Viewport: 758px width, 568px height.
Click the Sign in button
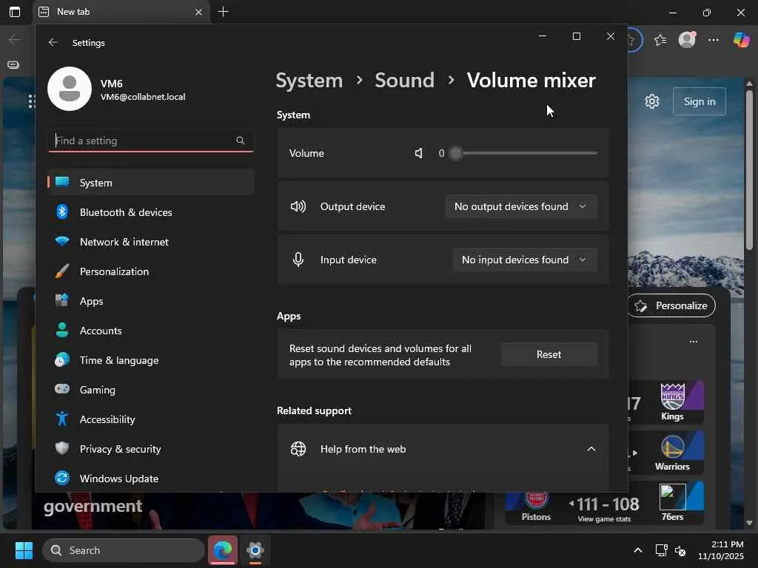(x=700, y=101)
